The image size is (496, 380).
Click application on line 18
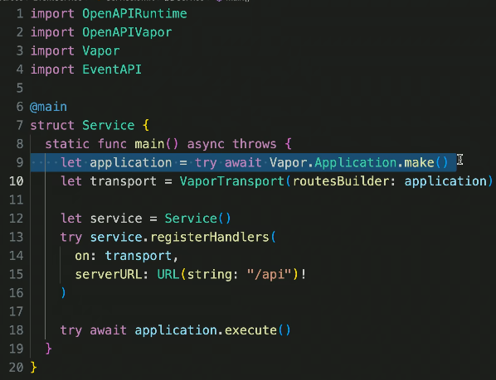(176, 330)
